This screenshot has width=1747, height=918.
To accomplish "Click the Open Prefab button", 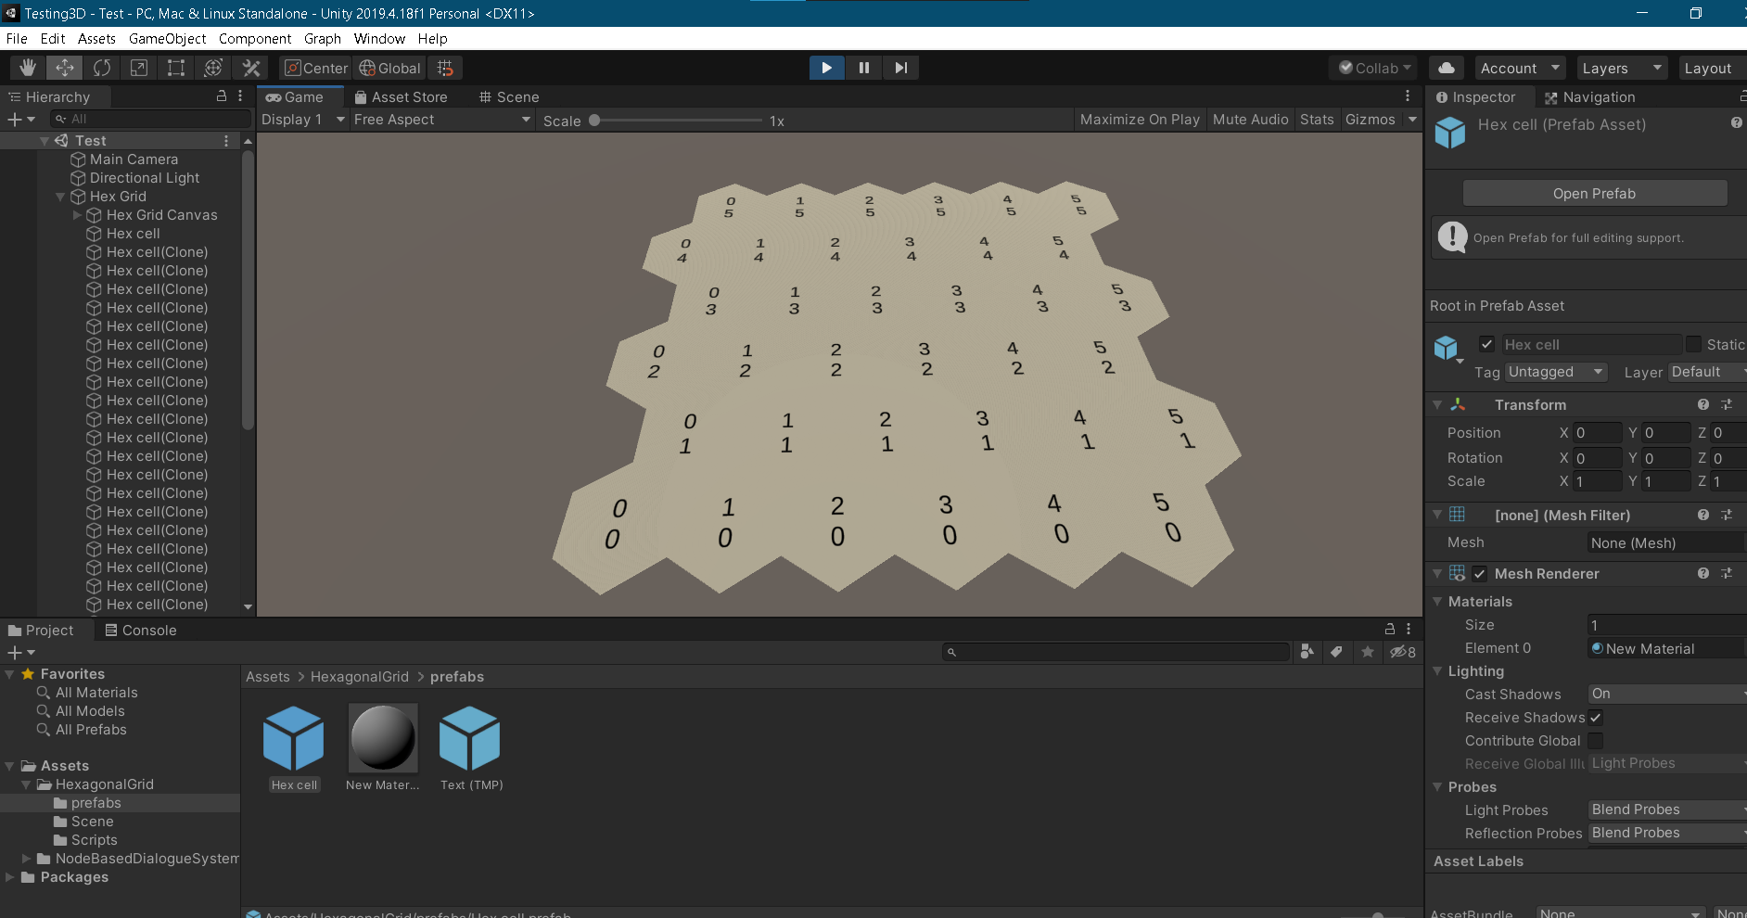I will pos(1594,193).
